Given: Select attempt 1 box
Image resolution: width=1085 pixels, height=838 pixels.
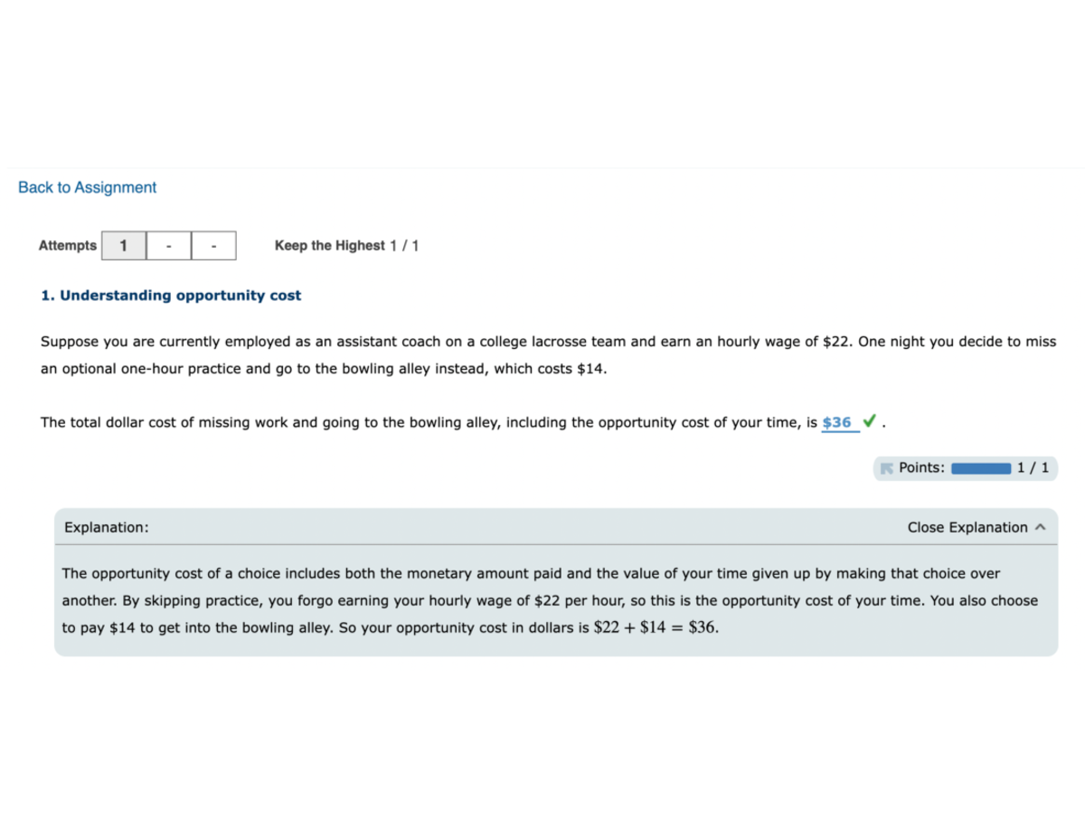Looking at the screenshot, I should [123, 246].
